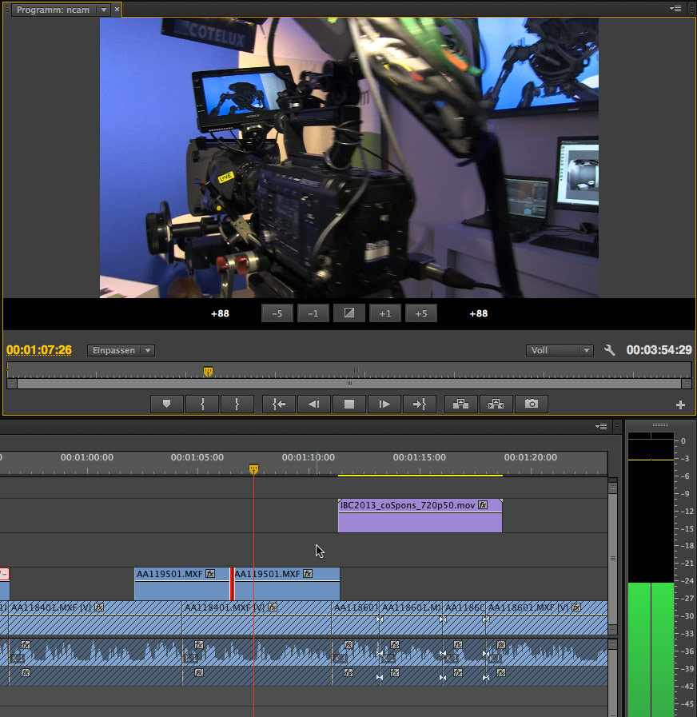Export frame with the camera icon
Viewport: 697px width, 717px height.
pyautogui.click(x=532, y=404)
